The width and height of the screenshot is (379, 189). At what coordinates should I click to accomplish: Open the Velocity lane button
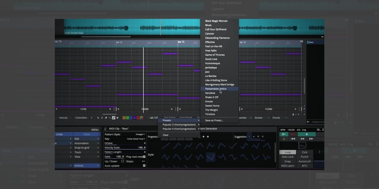tap(63, 118)
